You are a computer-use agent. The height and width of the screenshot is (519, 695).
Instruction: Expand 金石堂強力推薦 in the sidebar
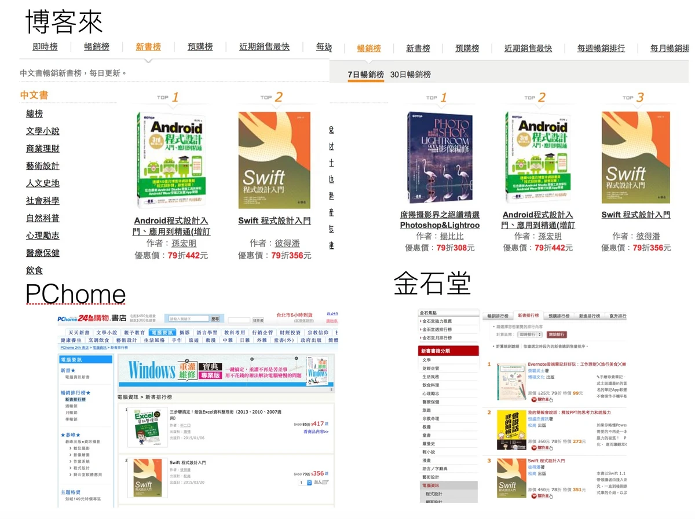coord(437,321)
